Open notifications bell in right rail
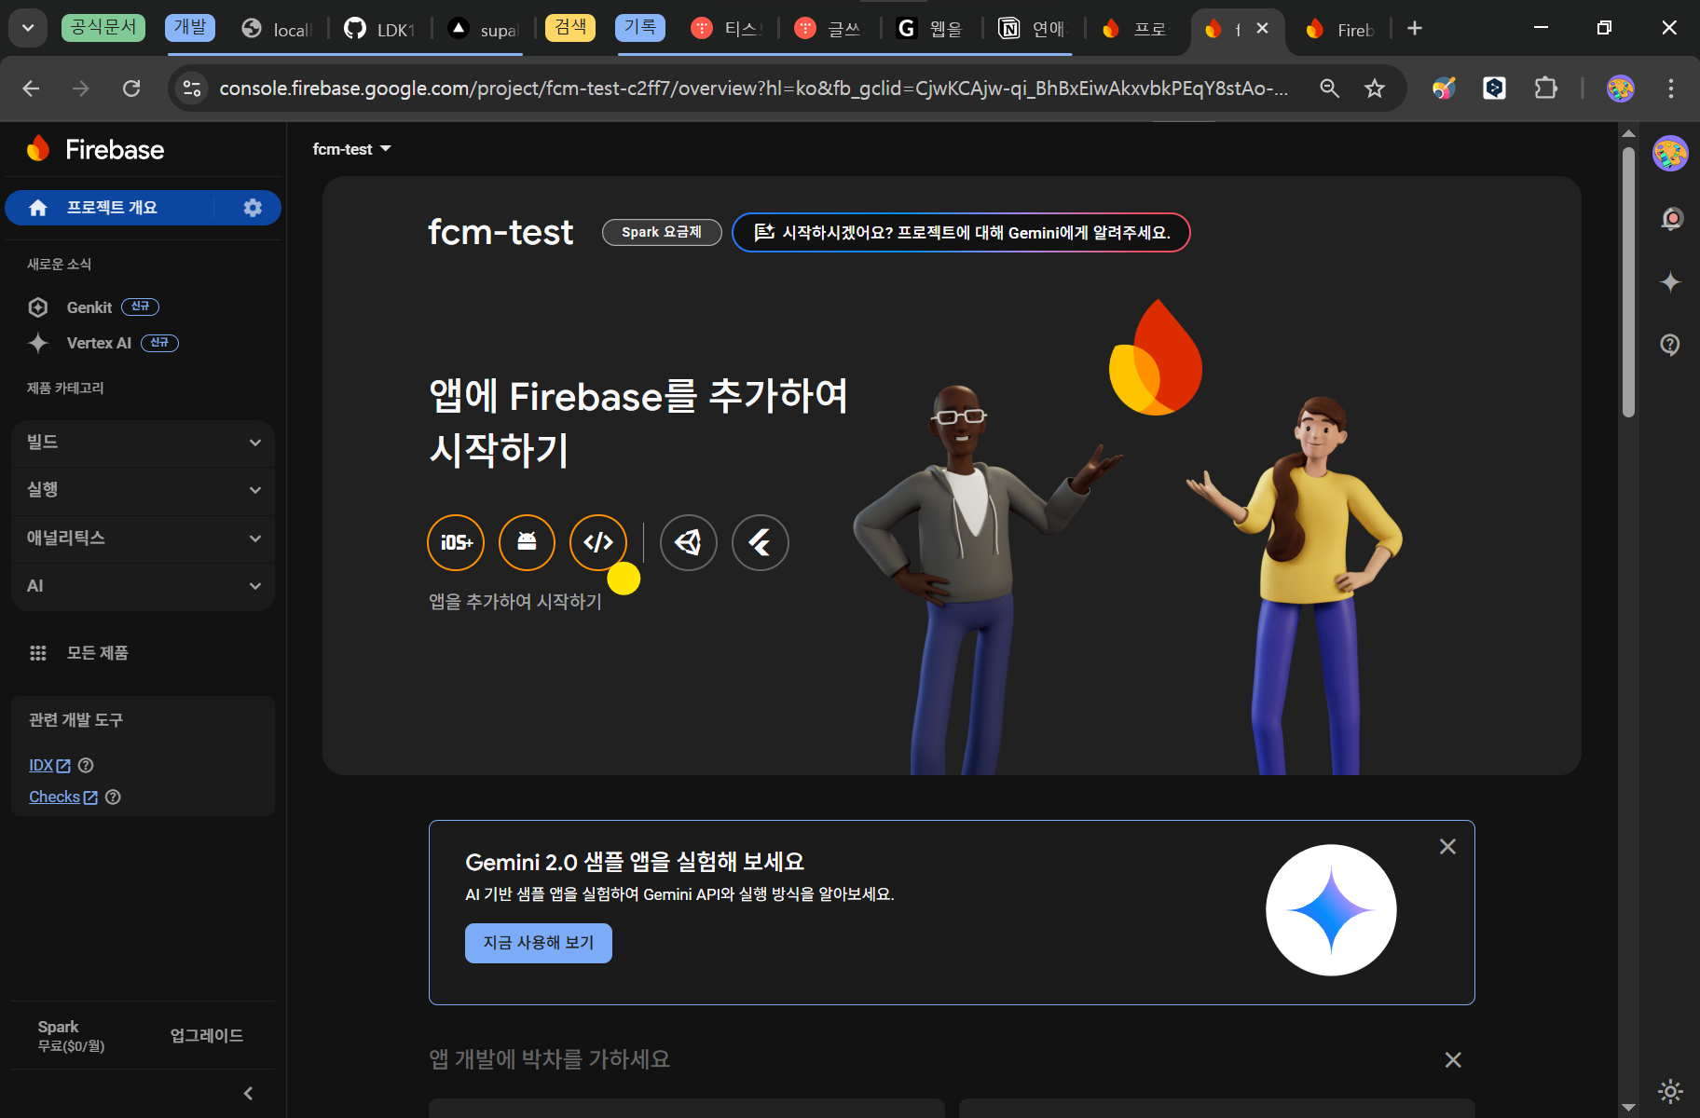 1671,219
